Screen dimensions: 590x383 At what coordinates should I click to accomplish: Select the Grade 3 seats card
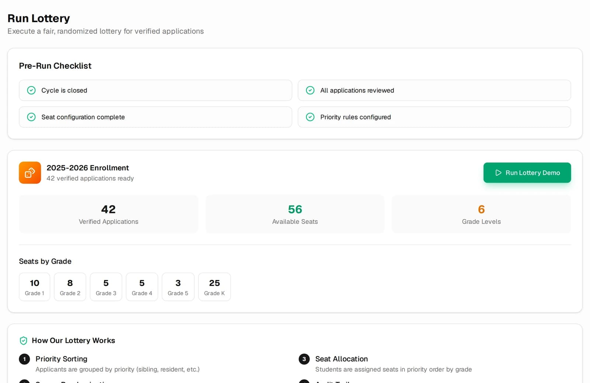coord(106,287)
